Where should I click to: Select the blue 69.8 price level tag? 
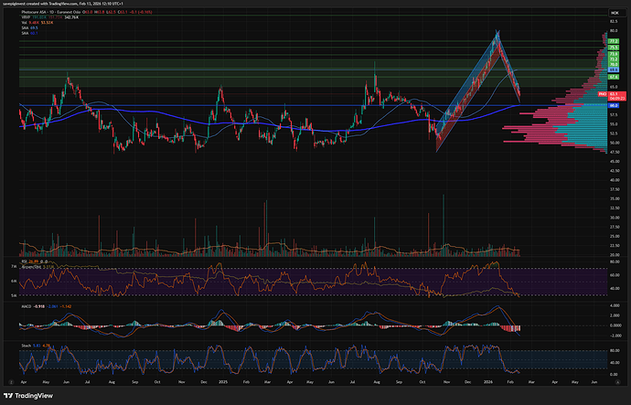point(615,69)
